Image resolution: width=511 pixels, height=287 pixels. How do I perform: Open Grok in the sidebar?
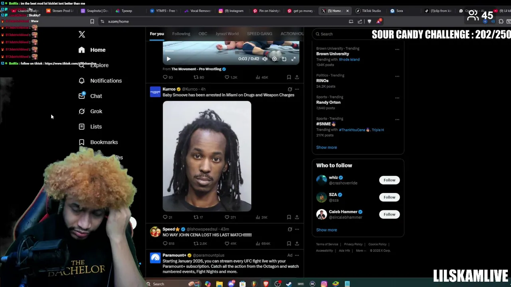pyautogui.click(x=91, y=111)
